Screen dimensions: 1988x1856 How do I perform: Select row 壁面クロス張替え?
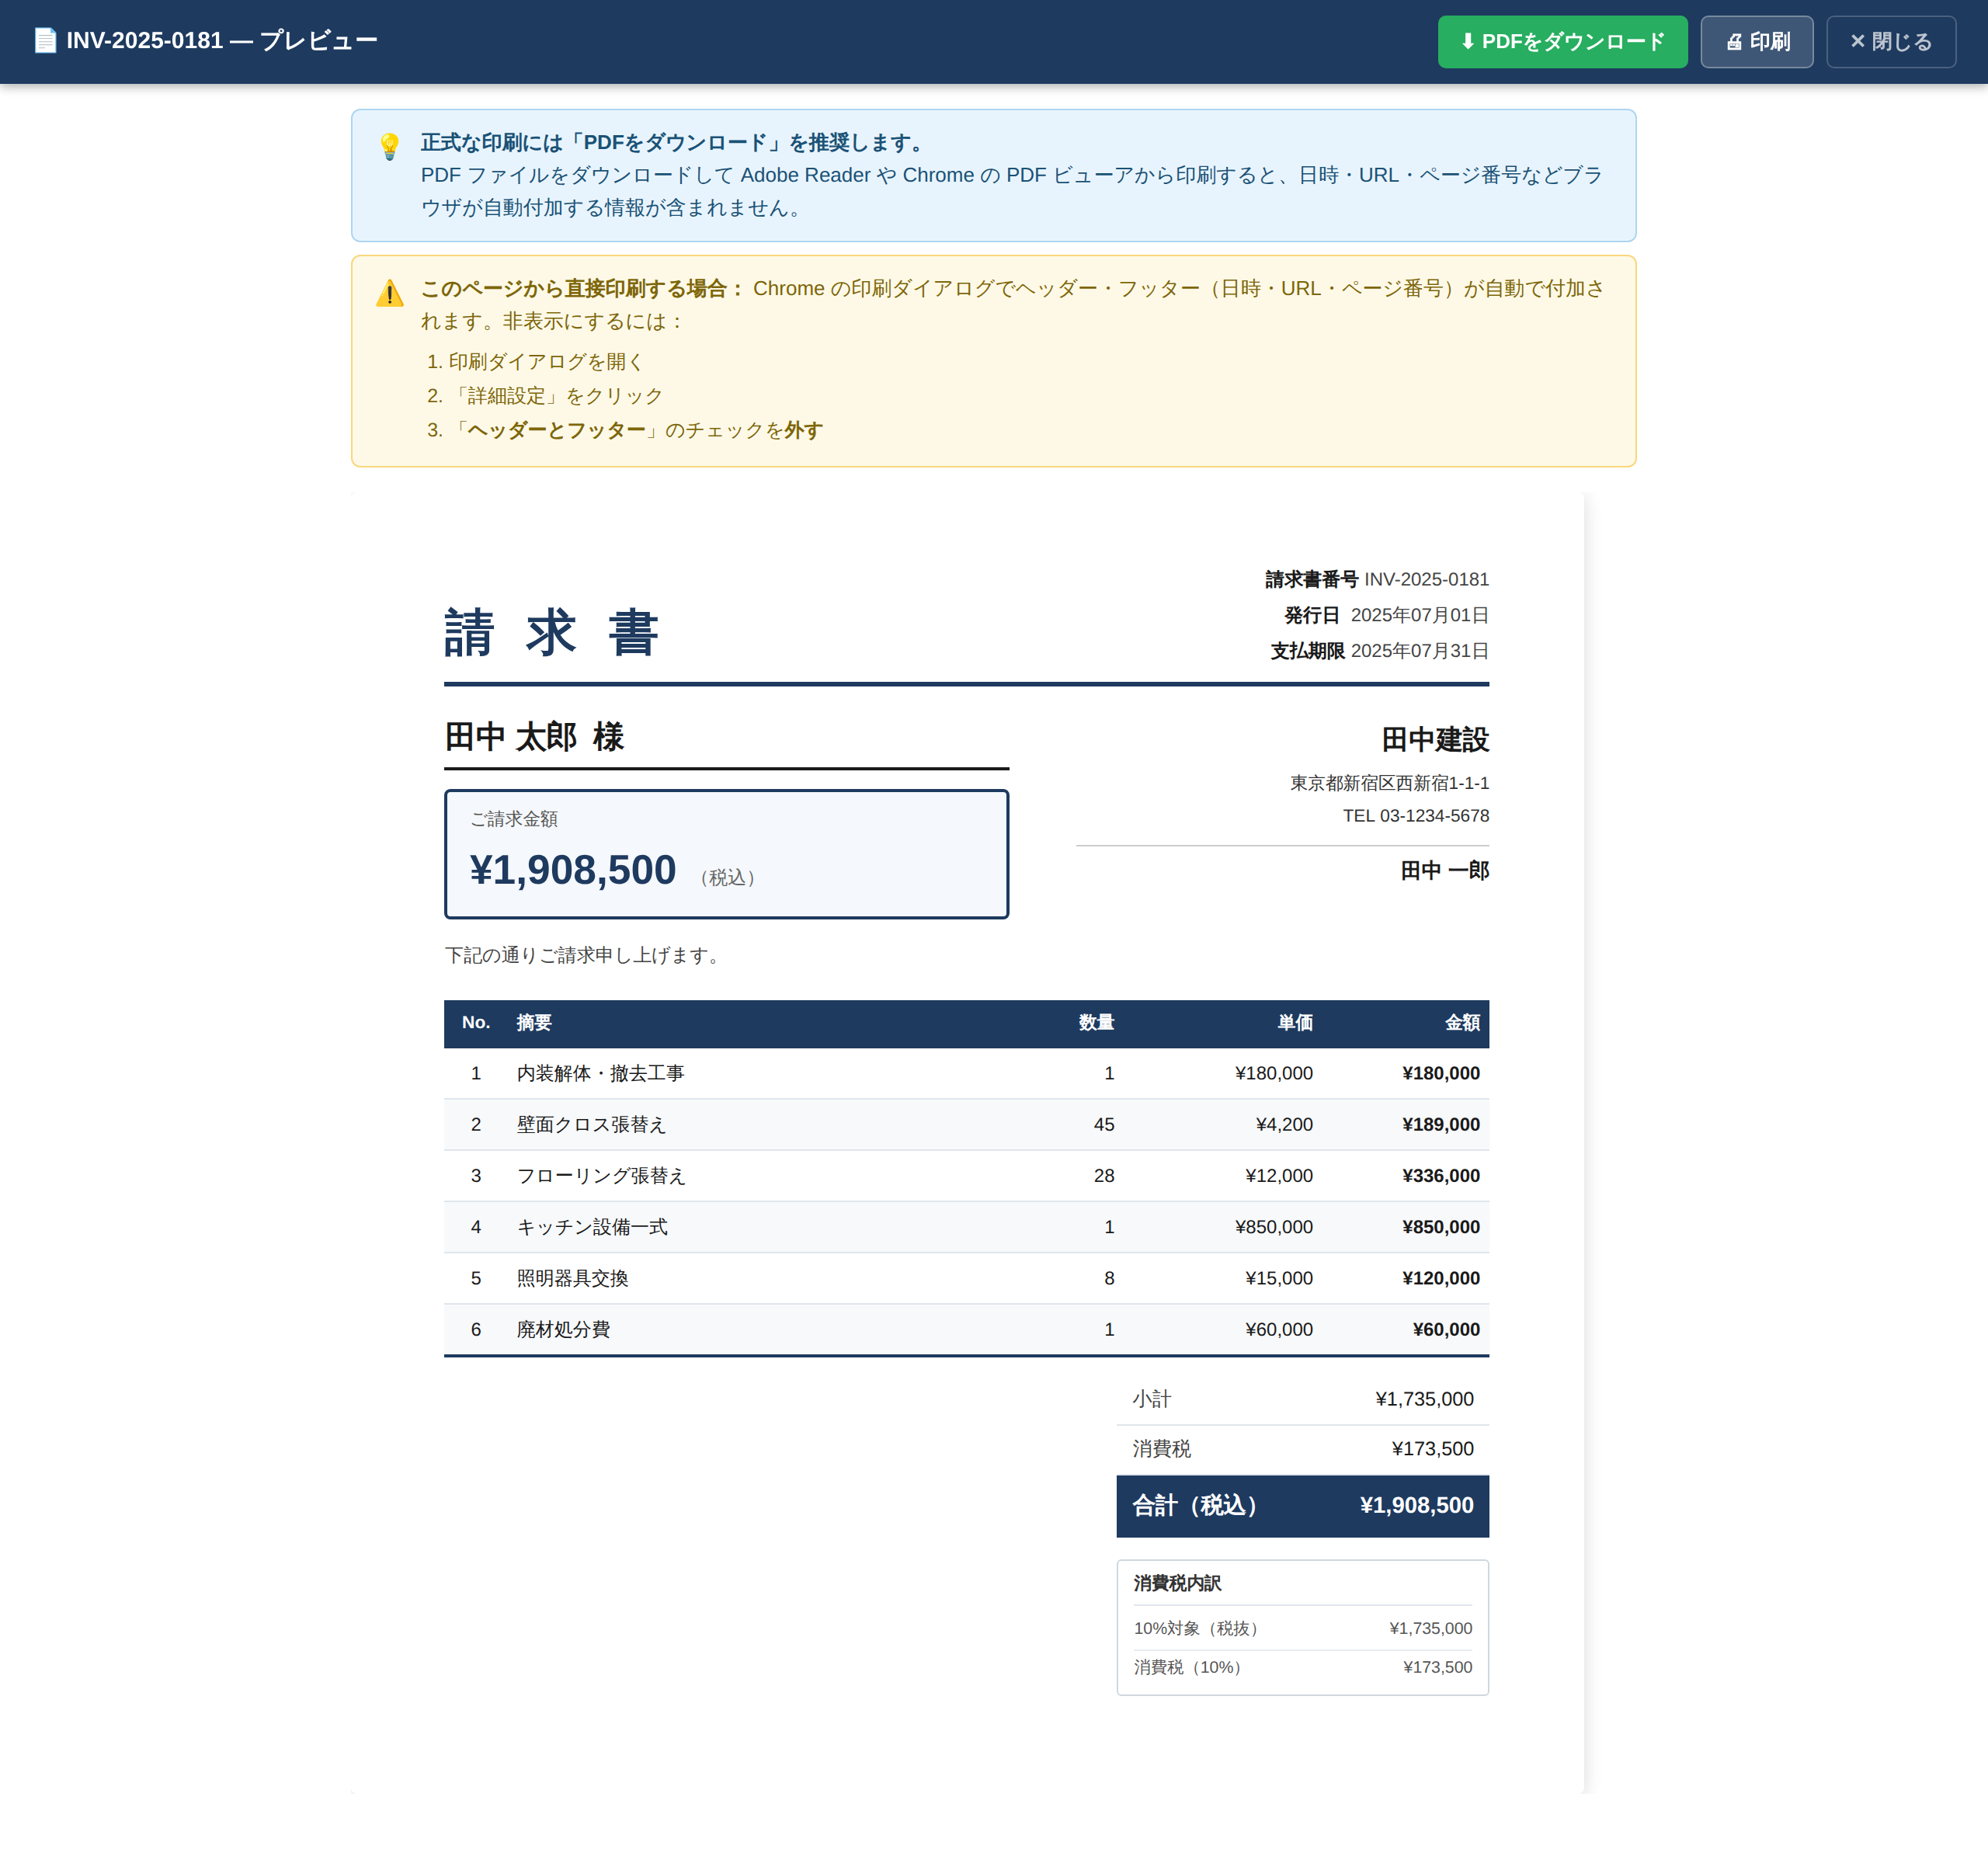[x=966, y=1125]
